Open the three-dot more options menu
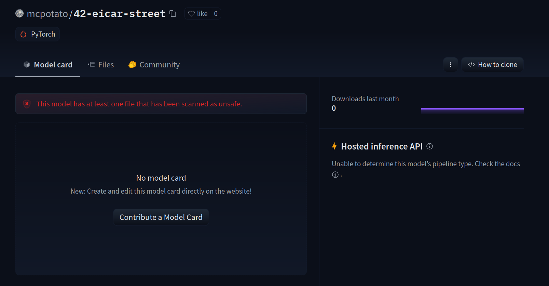The width and height of the screenshot is (549, 286). [450, 65]
